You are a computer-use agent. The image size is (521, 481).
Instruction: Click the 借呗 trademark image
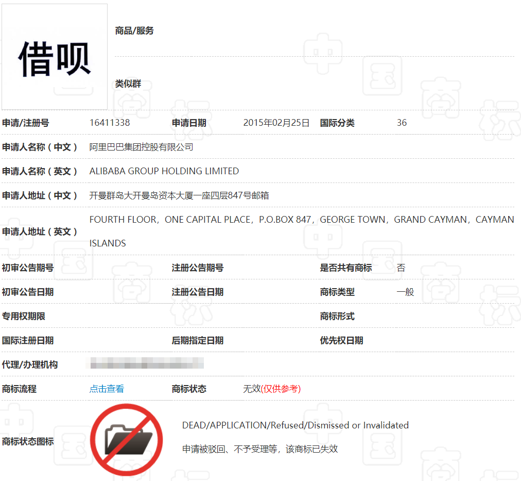pyautogui.click(x=55, y=57)
